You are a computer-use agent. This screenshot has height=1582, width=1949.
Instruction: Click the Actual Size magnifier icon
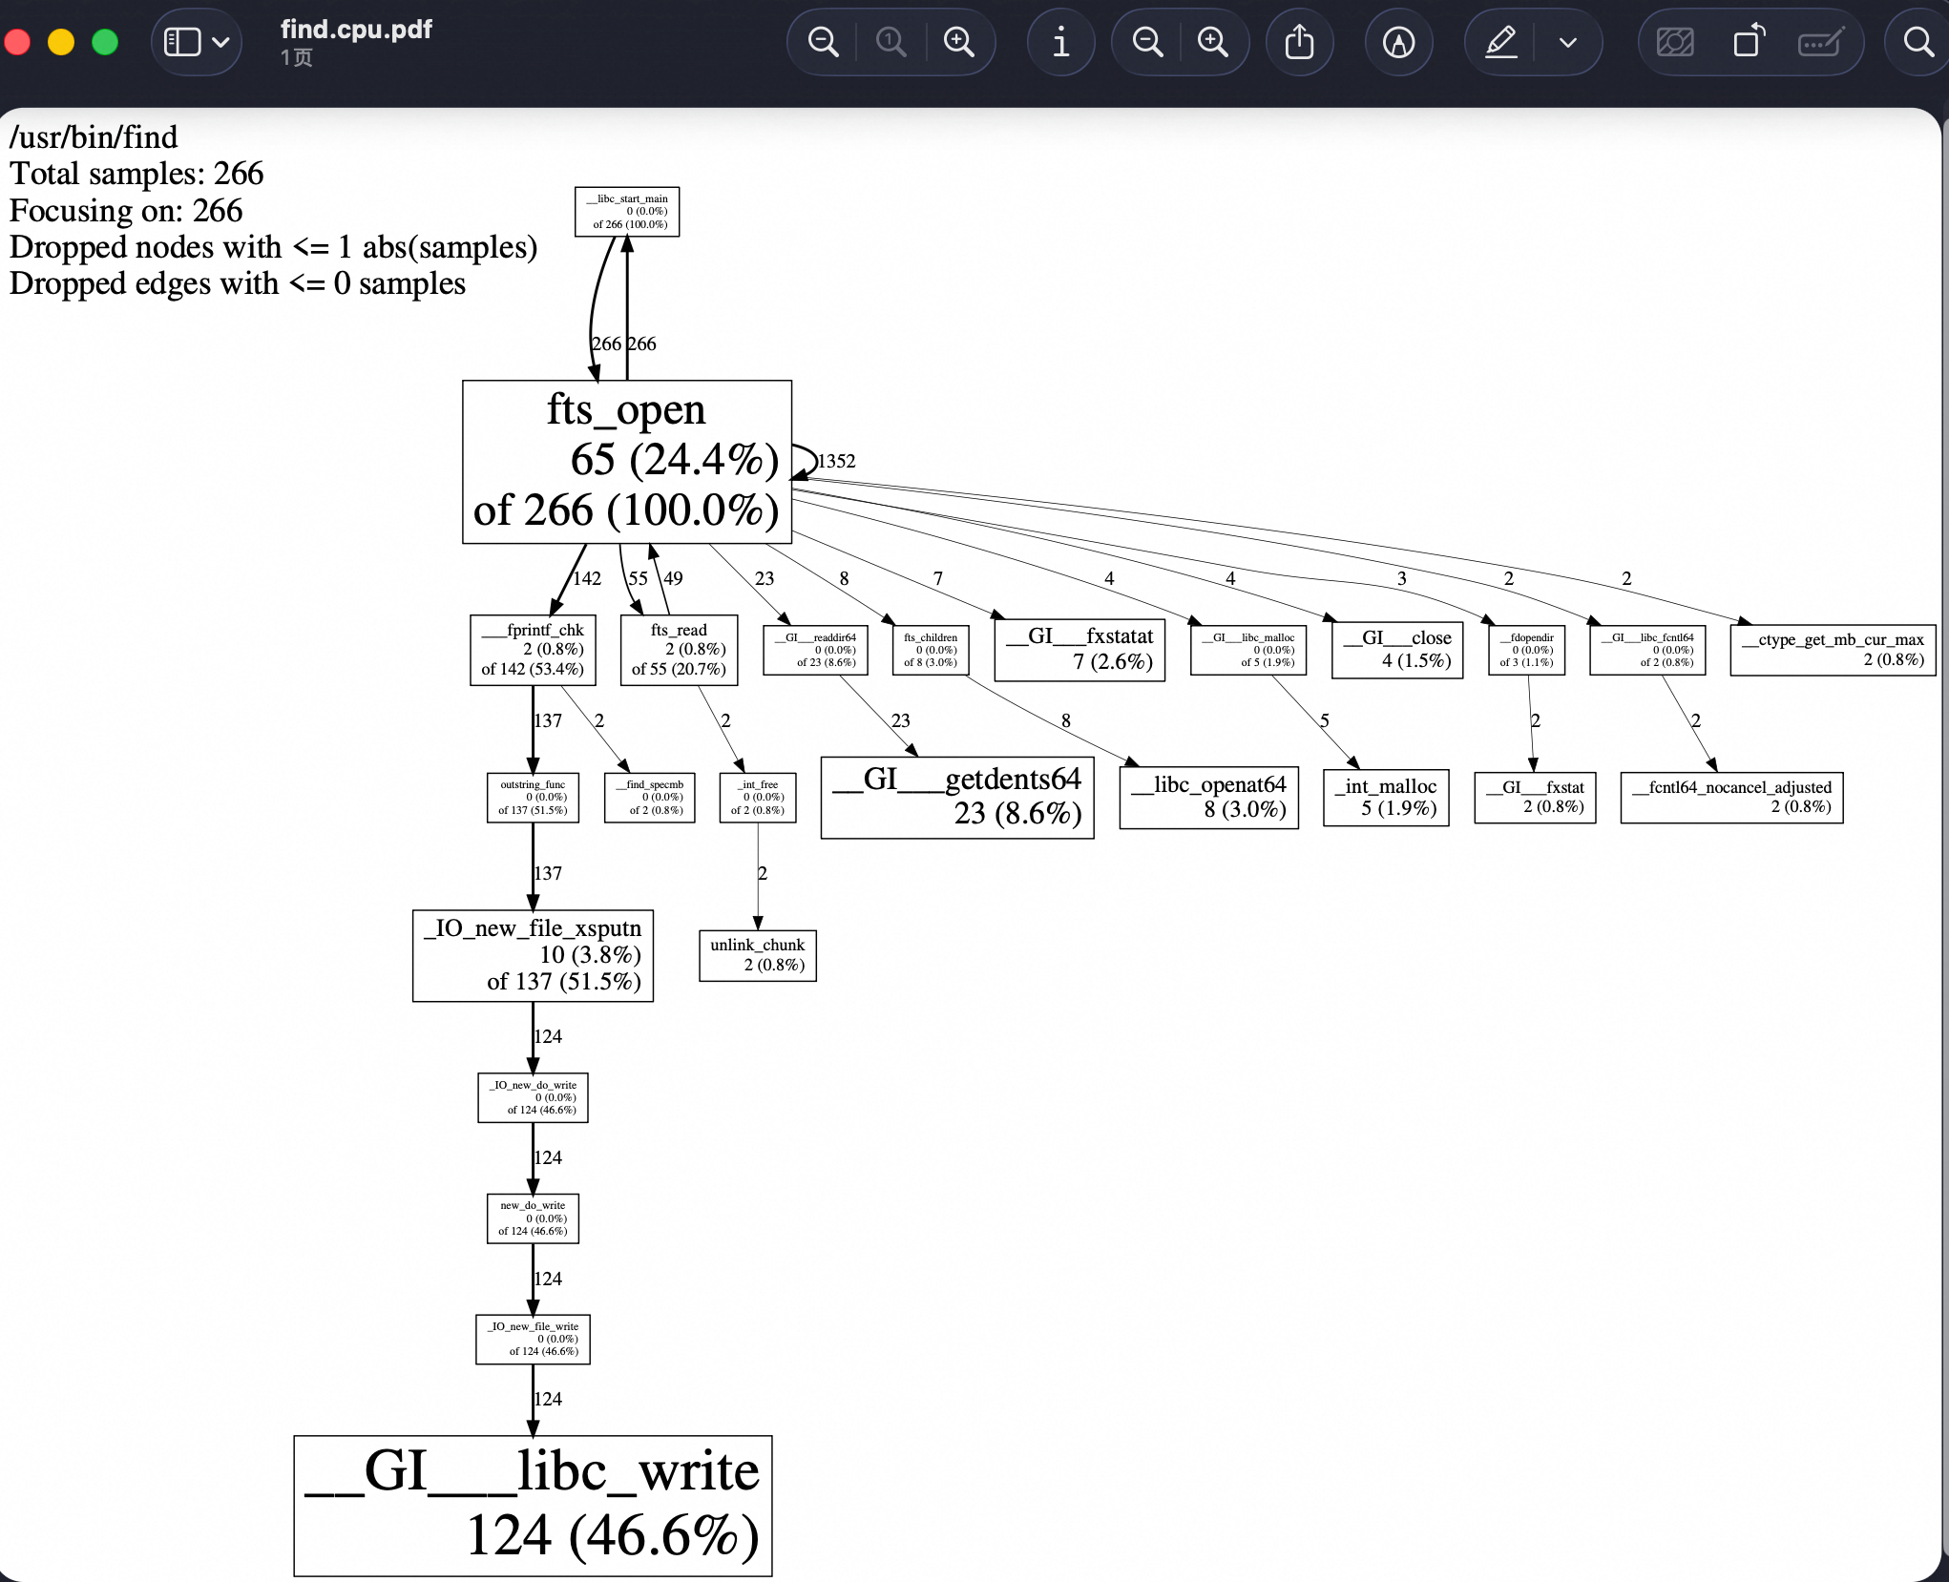click(x=891, y=42)
